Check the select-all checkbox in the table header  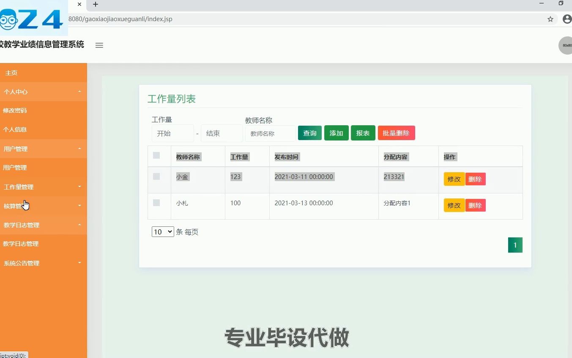click(x=156, y=156)
